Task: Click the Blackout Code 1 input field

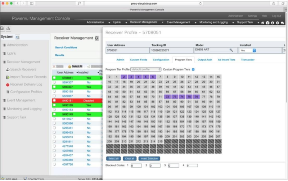Action: 136,166
